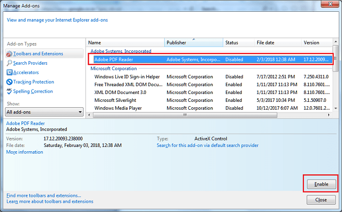Click Search for this add-on via default provider
Viewport: 342px width, 212px height.
coord(207,145)
